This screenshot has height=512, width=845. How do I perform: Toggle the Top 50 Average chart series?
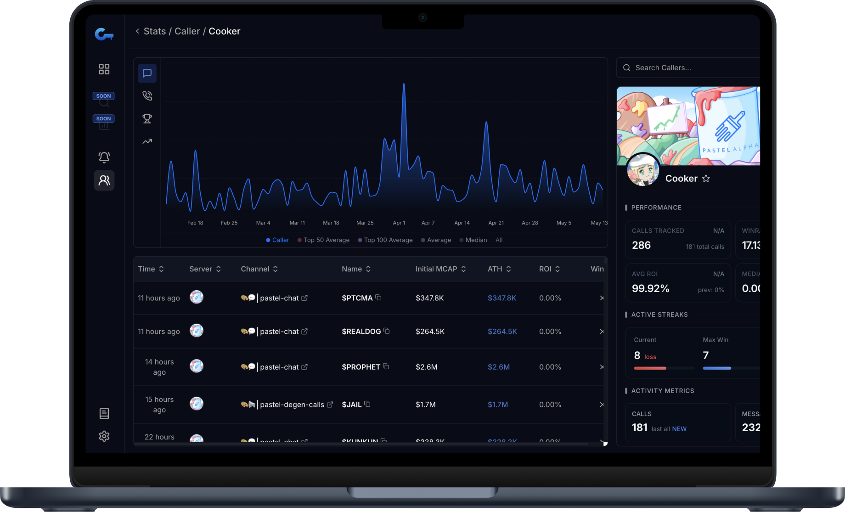click(x=324, y=240)
